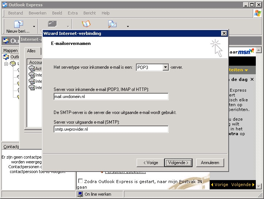Image resolution: width=264 pixels, height=199 pixels.
Task: Click the Mappen pane header
Action: click(x=10, y=50)
